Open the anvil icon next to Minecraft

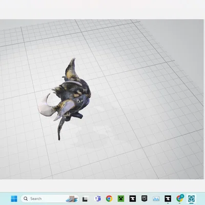pyautogui.click(x=133, y=199)
